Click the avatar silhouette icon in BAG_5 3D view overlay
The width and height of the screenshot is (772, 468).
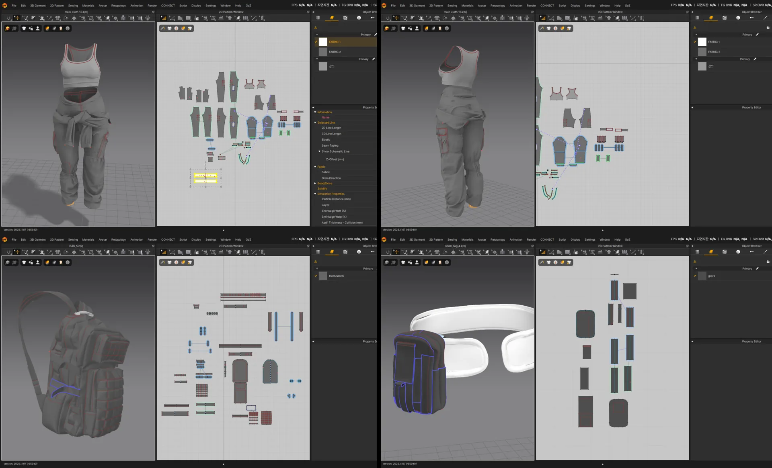(38, 262)
